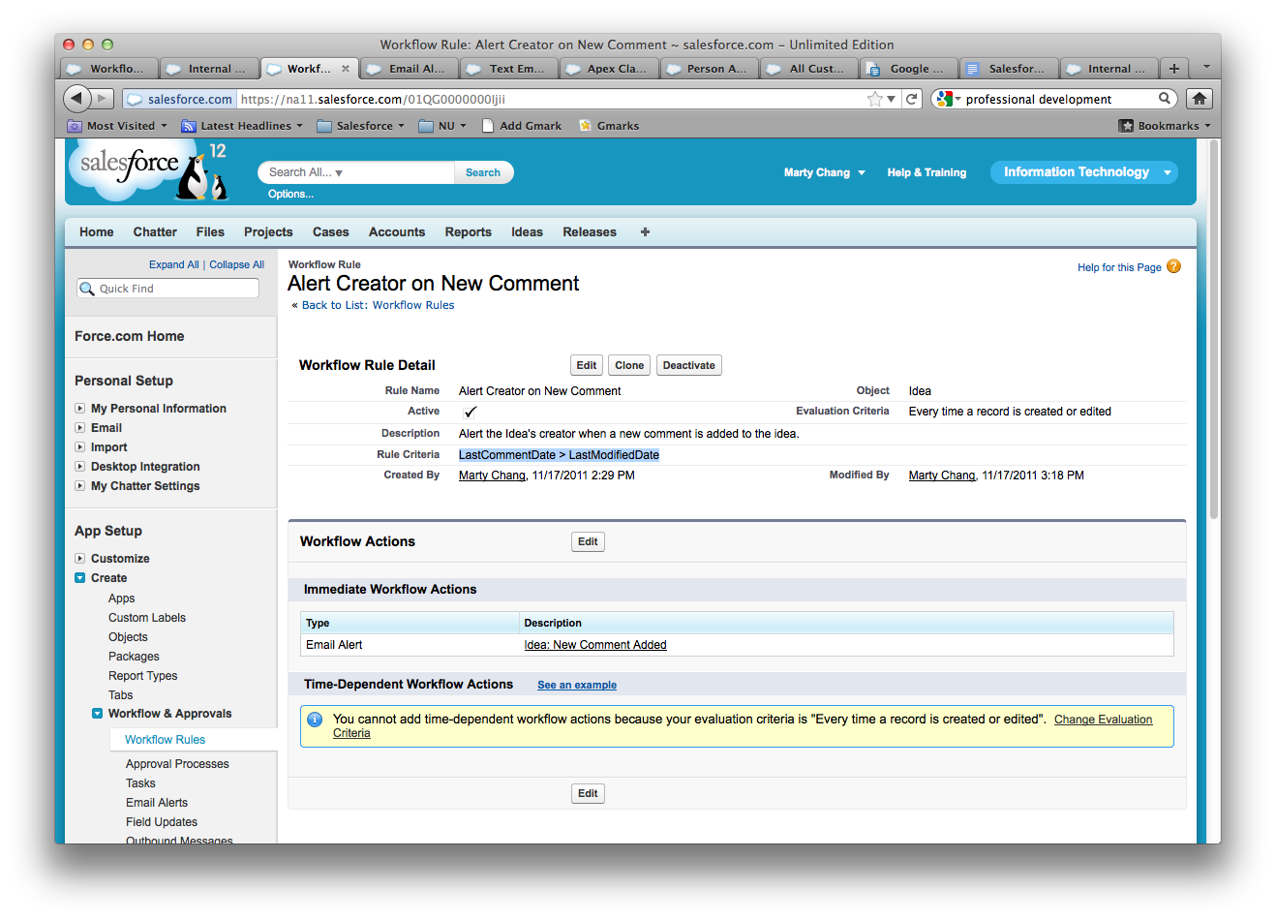Viewport: 1276px width, 920px height.
Task: Click into the Quick Find field
Action: (x=168, y=289)
